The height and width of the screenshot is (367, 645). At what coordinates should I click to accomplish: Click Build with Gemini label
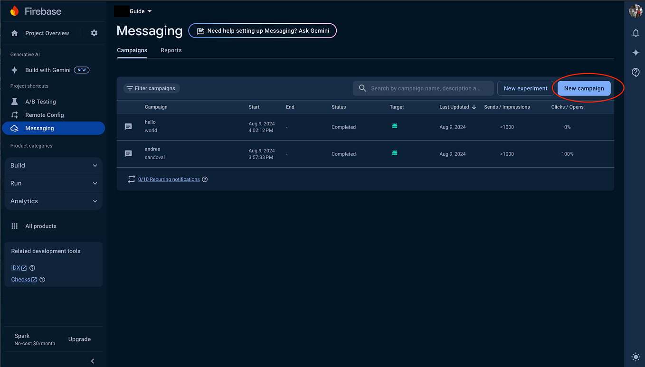[x=48, y=70]
